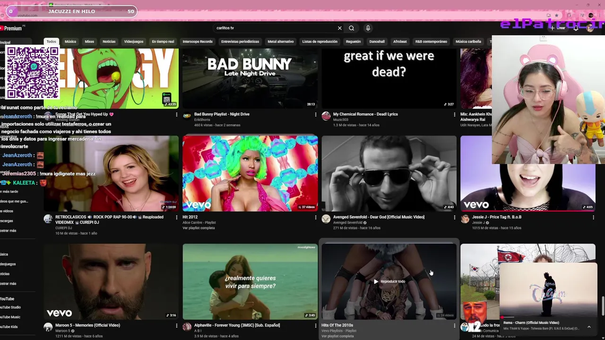Select the Dancehall filter chip
This screenshot has height=340, width=605.
pyautogui.click(x=377, y=42)
